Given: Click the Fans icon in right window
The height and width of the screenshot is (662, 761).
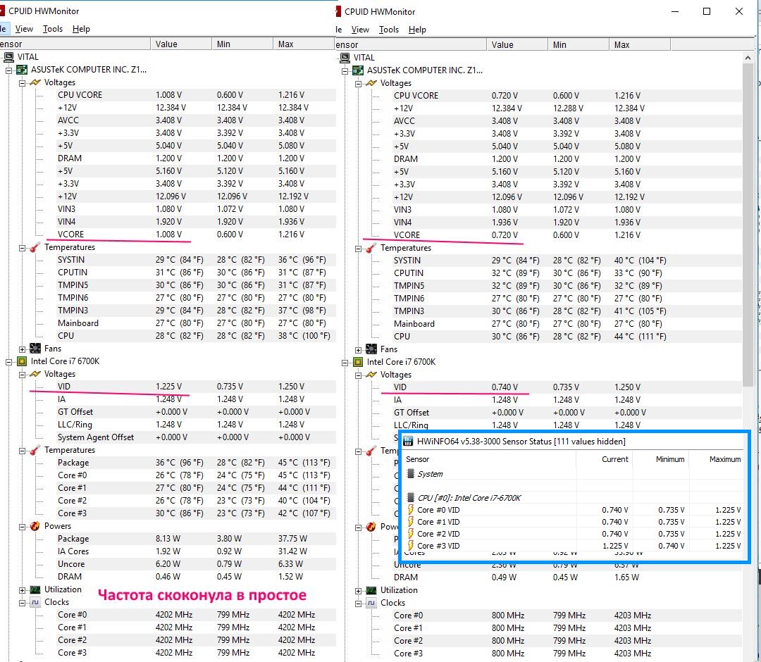Looking at the screenshot, I should (x=371, y=349).
